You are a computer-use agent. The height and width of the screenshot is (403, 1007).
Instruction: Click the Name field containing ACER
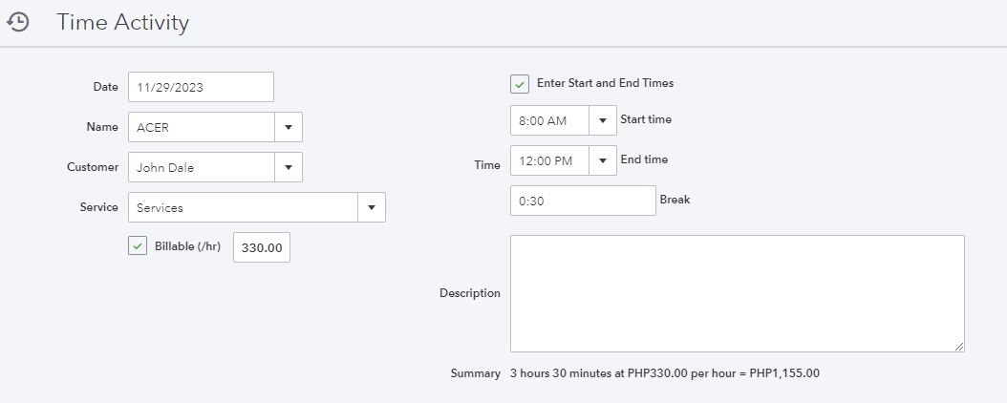point(202,127)
